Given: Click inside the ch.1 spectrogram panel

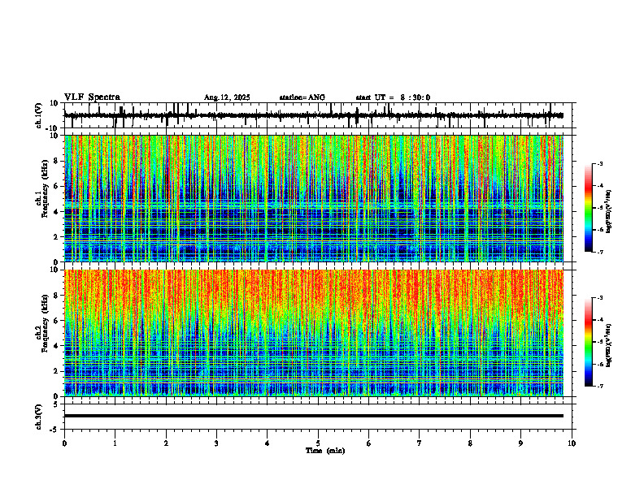Looking at the screenshot, I should coord(314,198).
